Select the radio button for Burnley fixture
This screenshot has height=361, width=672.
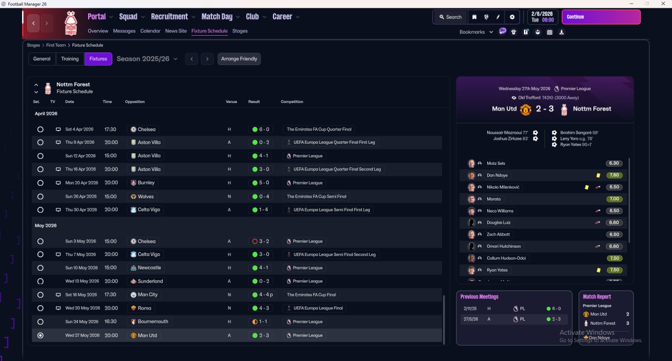[x=40, y=183]
